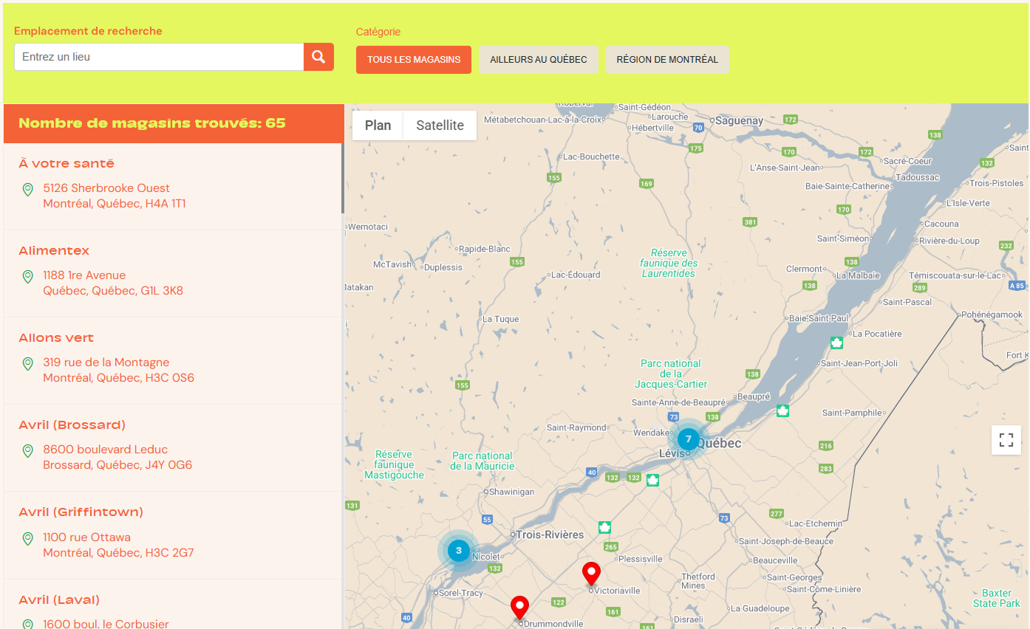Click the address 5126 Sherbrooke Ouest
Viewport: 1030px width, 629px height.
click(106, 188)
